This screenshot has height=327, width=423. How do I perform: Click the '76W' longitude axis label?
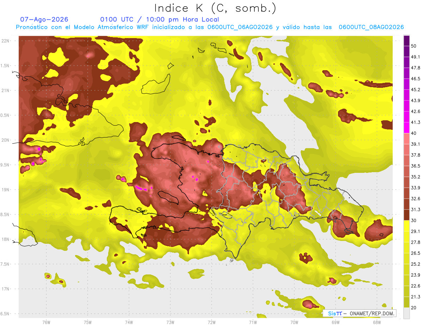46,322
